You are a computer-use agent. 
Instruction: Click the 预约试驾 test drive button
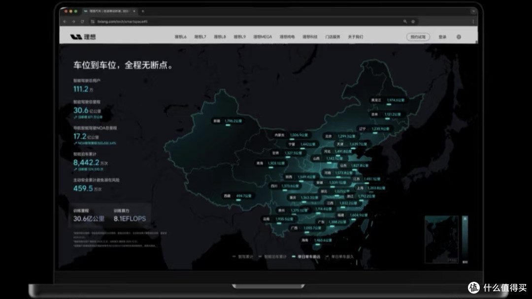(418, 36)
